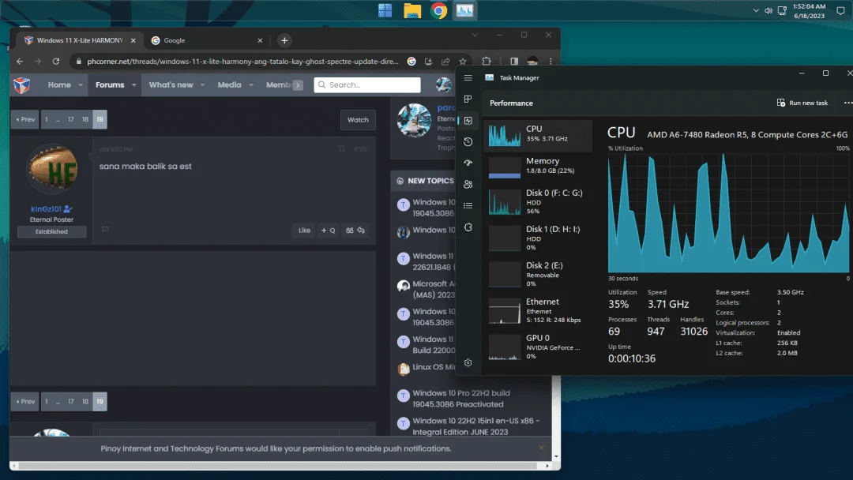Select Disk 0 (F: C: G:) item

[x=538, y=201]
